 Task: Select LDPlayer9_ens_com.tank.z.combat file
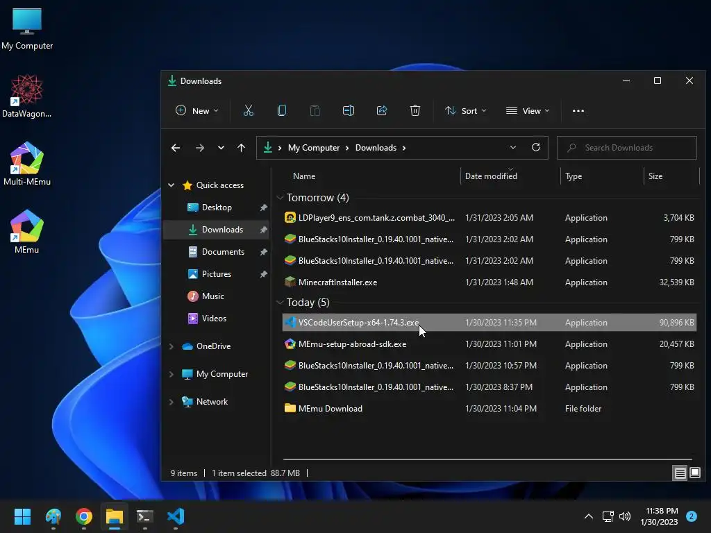(490, 218)
